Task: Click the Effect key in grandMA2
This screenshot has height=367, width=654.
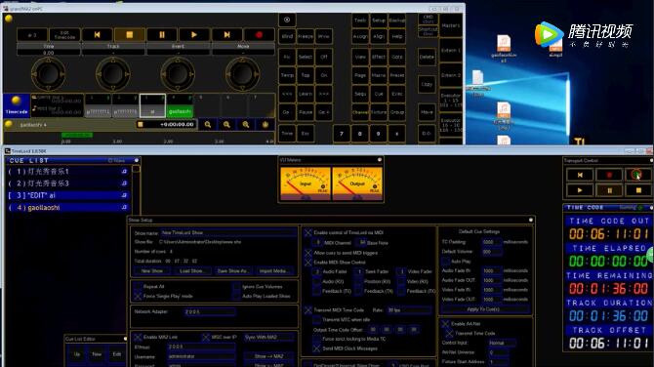Action: [x=379, y=57]
